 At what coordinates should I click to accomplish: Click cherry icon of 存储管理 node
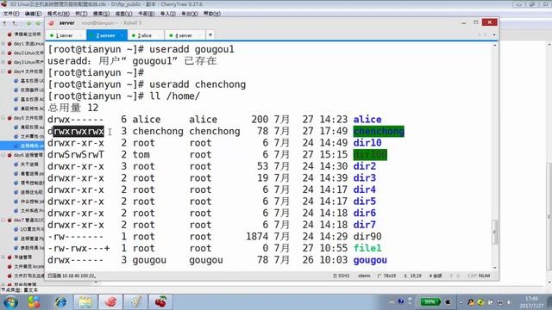tap(9, 257)
